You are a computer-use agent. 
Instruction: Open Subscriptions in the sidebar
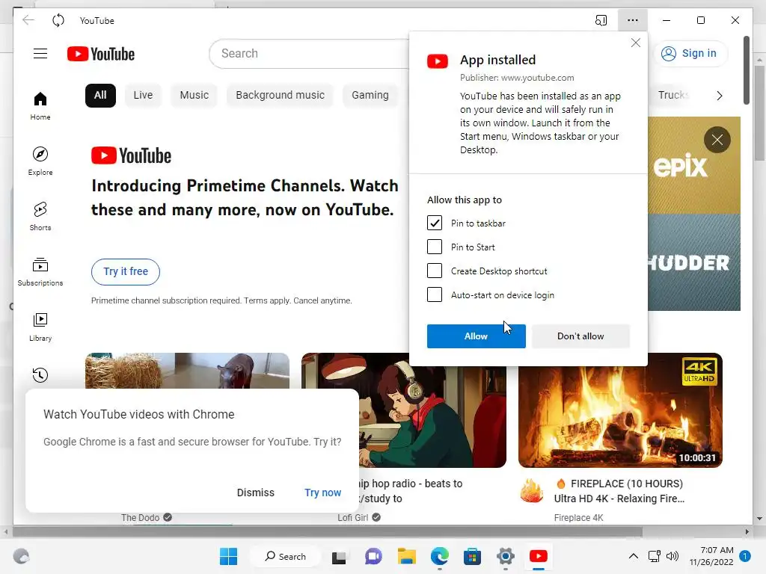[x=40, y=272]
